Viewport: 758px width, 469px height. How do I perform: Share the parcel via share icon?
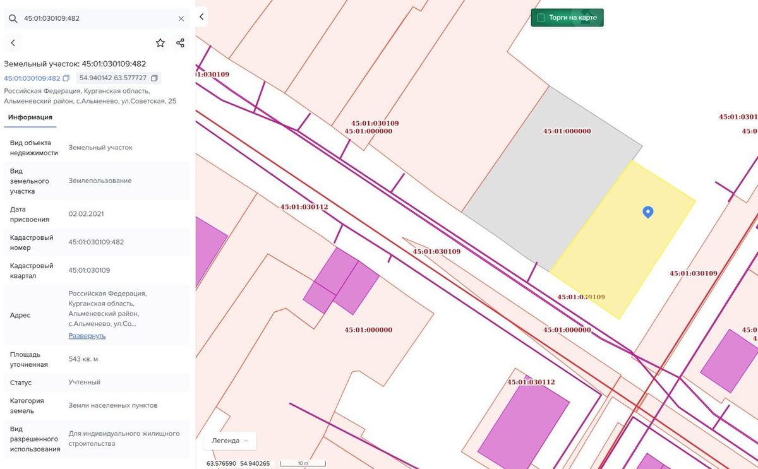tap(181, 43)
